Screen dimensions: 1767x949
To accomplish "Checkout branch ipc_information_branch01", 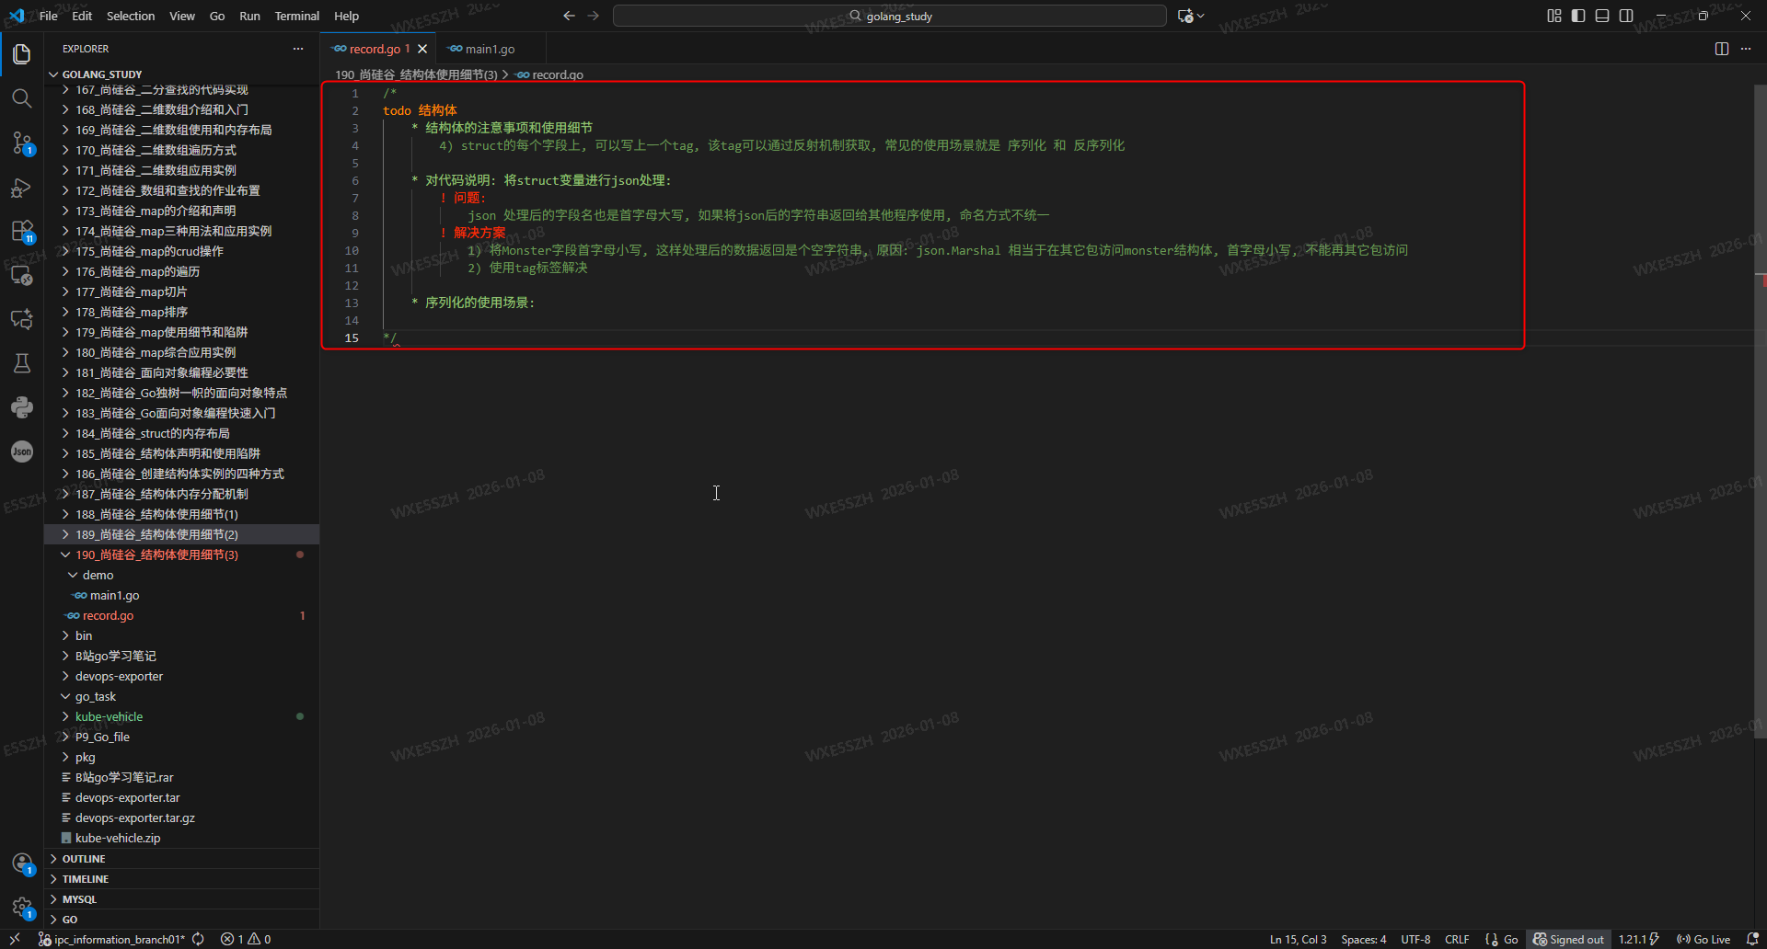I will click(111, 939).
